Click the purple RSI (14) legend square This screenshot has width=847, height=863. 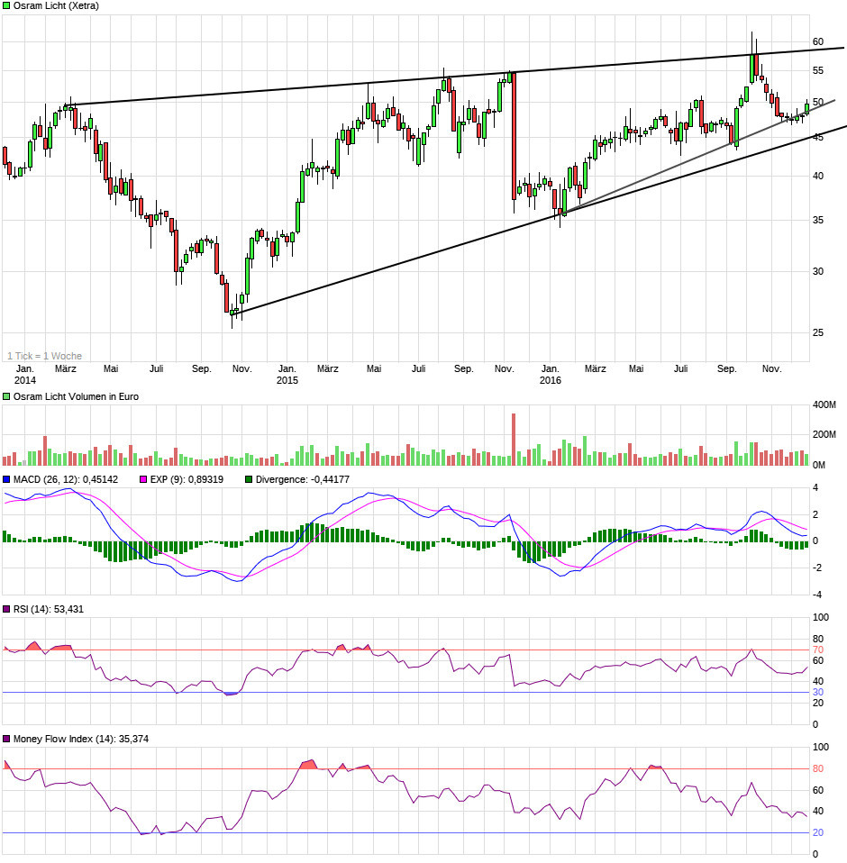click(x=6, y=609)
